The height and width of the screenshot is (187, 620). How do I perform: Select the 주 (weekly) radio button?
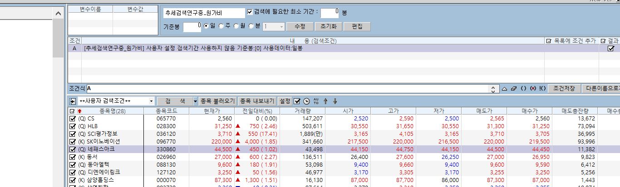(221, 26)
